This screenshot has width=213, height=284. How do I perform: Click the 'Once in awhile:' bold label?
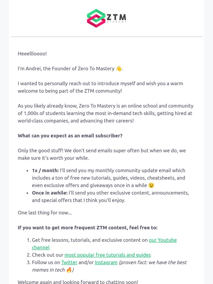click(50, 193)
